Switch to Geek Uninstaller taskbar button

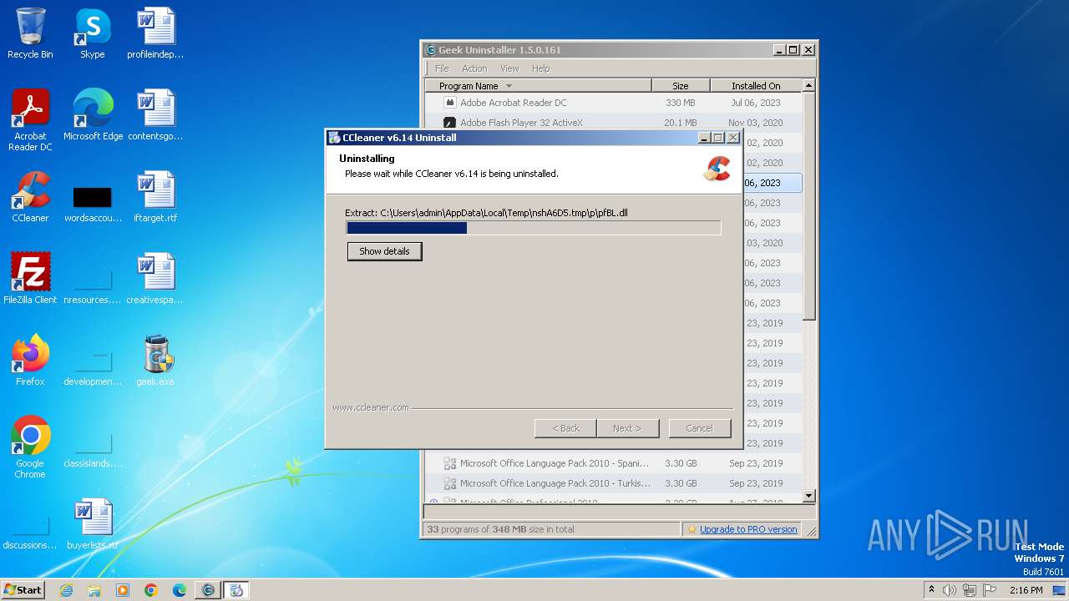pos(208,590)
